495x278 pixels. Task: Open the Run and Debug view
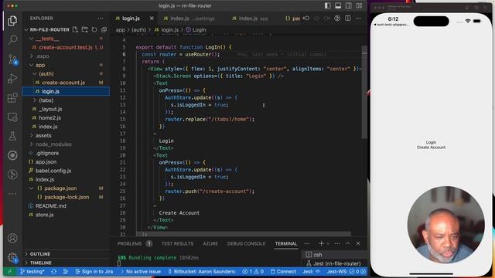point(12,79)
